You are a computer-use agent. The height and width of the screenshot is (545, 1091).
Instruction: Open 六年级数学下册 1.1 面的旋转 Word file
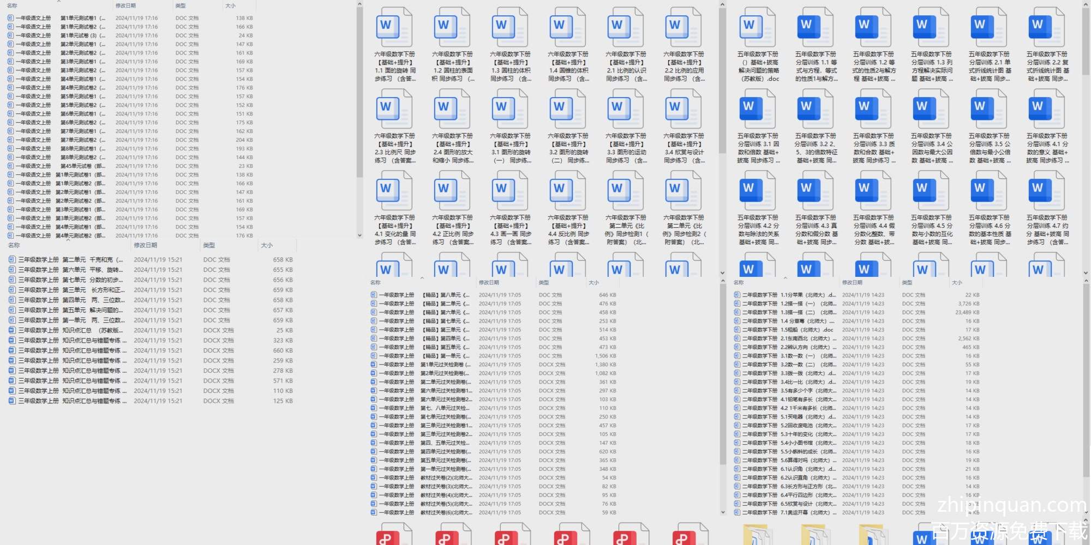pos(394,28)
